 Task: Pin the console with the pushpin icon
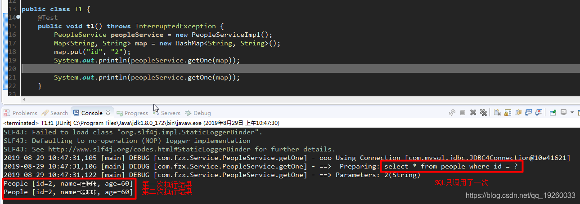click(553, 112)
